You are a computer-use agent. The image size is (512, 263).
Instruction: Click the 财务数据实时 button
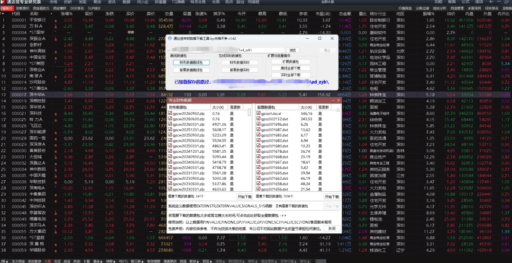240,62
